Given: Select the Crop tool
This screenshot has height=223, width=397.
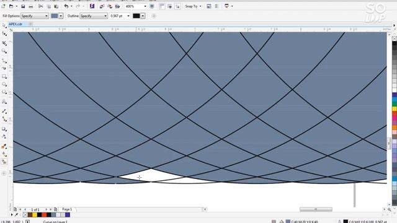Looking at the screenshot, I should coord(4,43).
